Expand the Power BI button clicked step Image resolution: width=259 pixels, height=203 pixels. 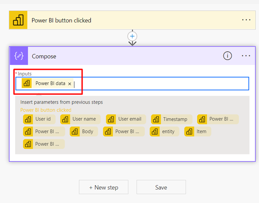(132, 20)
